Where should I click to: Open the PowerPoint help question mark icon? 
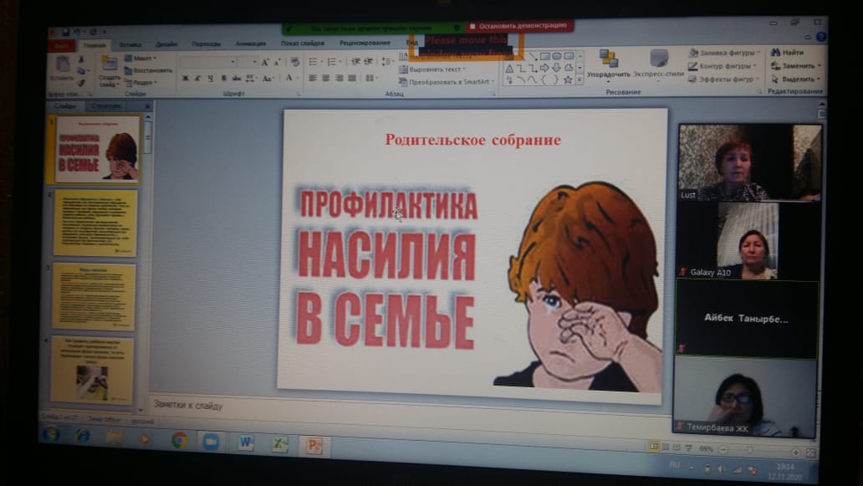click(x=820, y=37)
